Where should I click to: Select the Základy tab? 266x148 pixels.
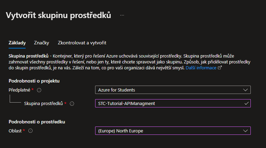point(17,43)
